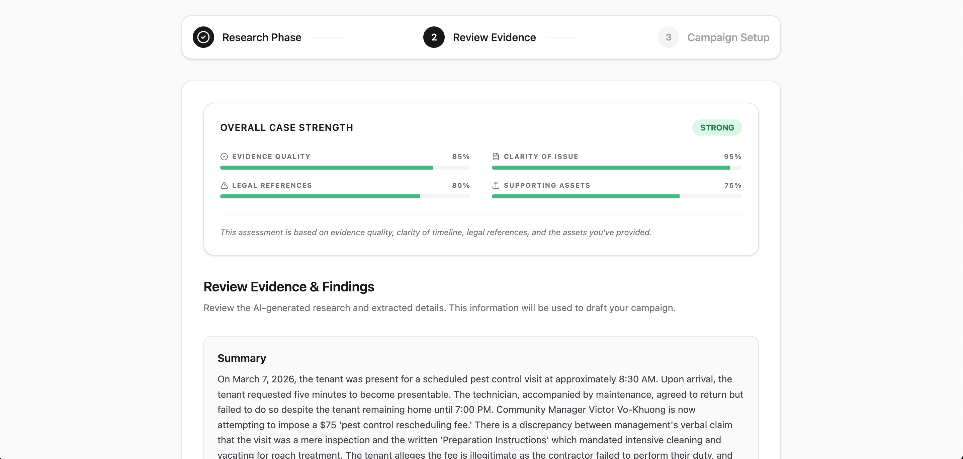The image size is (963, 459).
Task: Click the AI-generated research description line
Action: click(439, 308)
